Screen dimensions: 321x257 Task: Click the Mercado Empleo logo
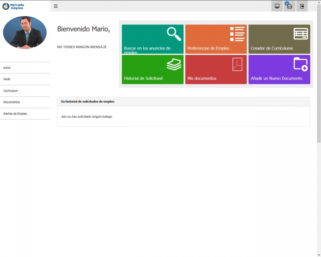pyautogui.click(x=13, y=6)
